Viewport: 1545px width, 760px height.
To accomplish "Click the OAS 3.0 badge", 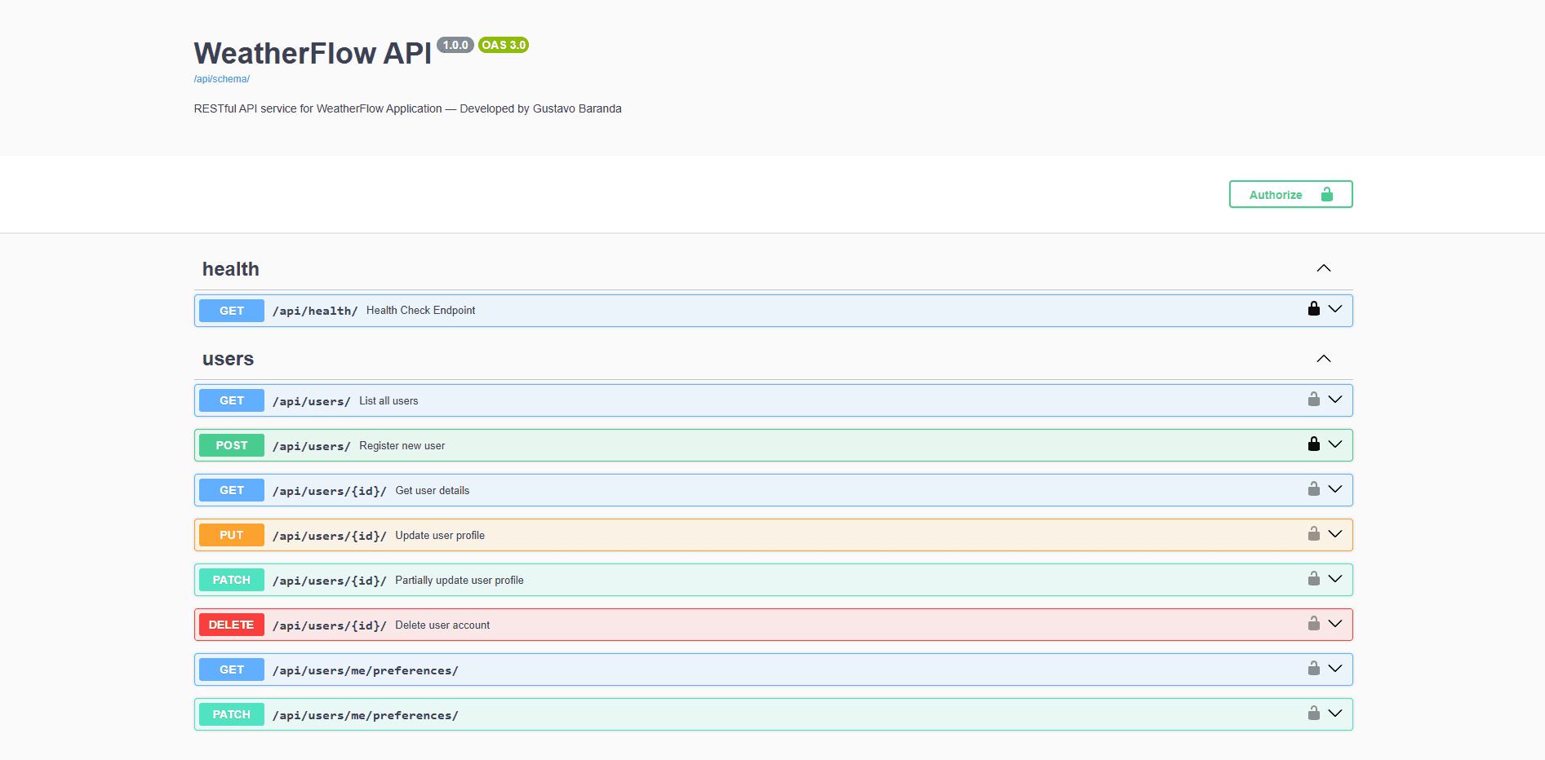I will [504, 45].
